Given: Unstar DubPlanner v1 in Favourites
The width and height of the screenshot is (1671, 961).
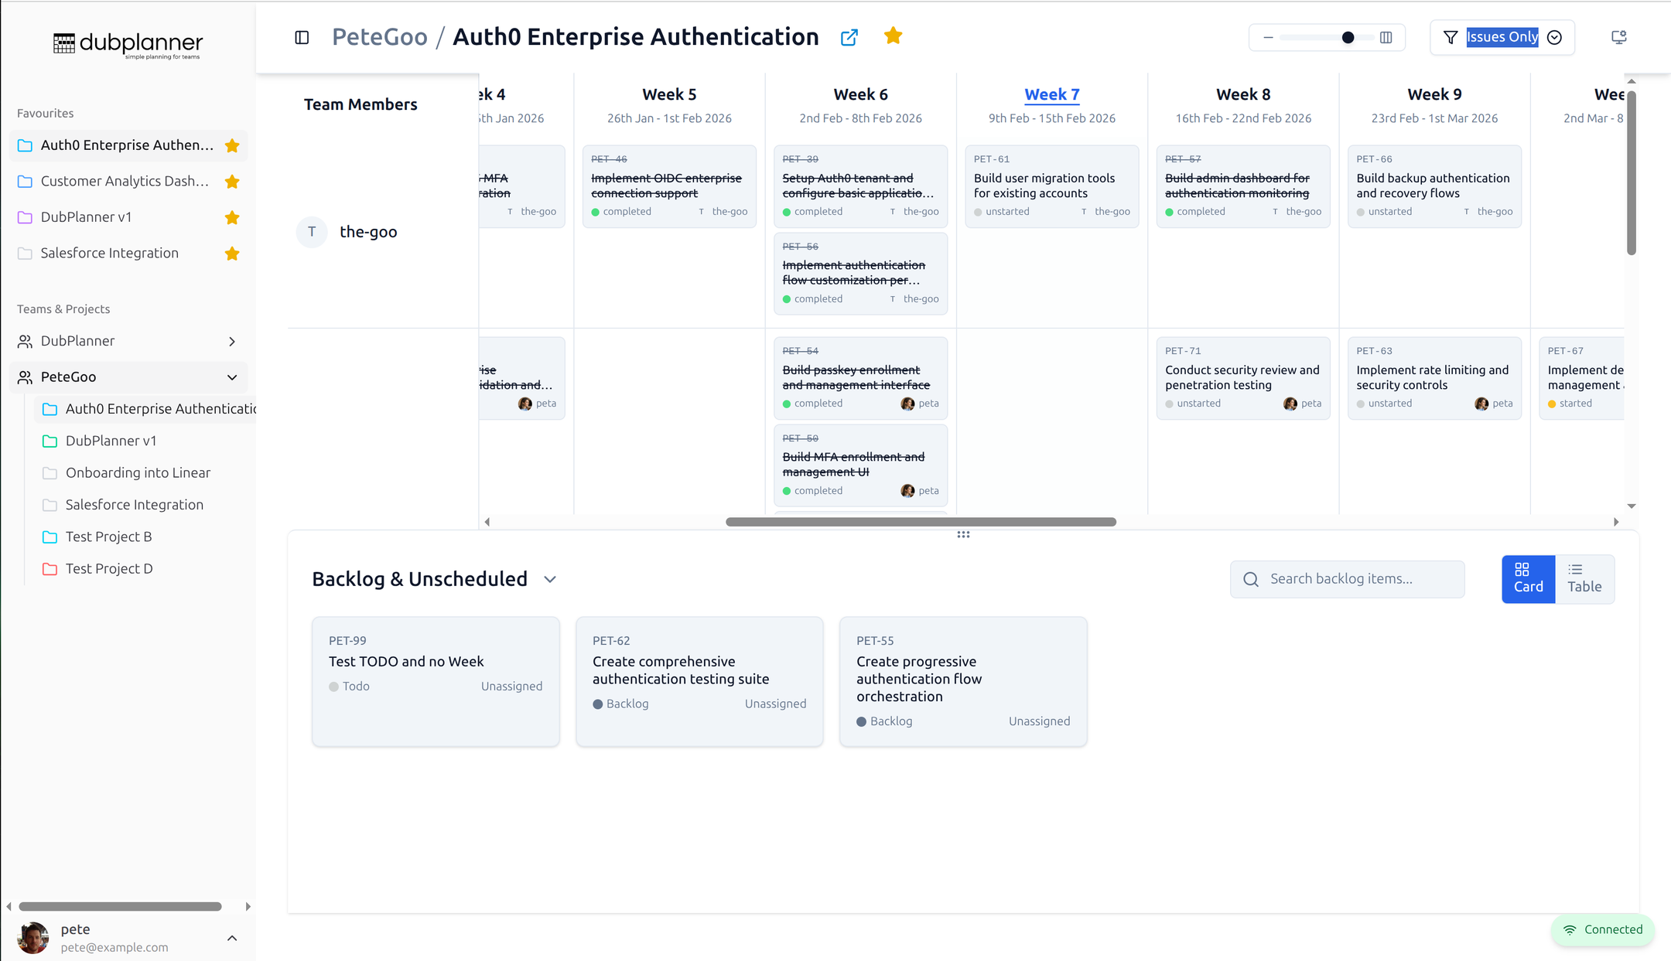Looking at the screenshot, I should point(232,217).
